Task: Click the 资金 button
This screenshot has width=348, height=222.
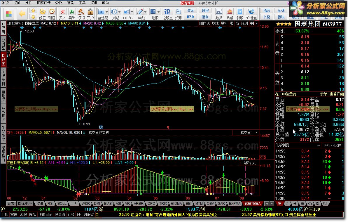Action: pos(190,11)
